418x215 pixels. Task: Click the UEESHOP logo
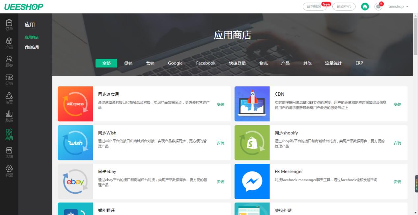(23, 7)
